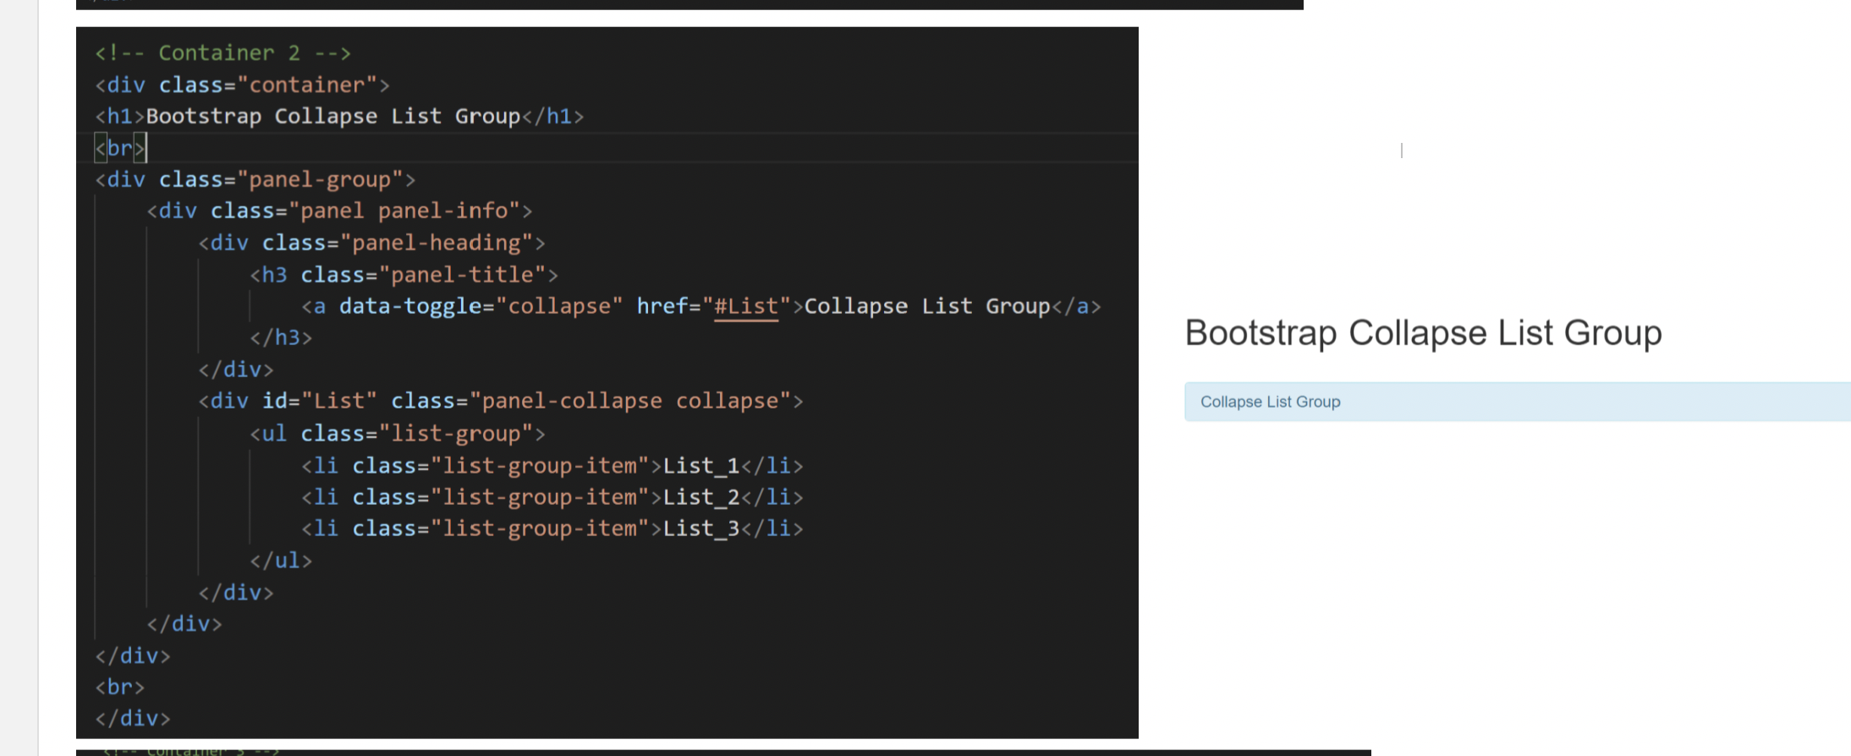Click the List_2 list item code line
Viewport: 1851px width, 756px height.
(552, 497)
